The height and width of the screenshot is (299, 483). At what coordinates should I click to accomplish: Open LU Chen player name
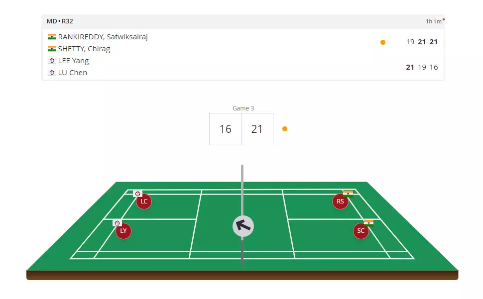pos(73,73)
